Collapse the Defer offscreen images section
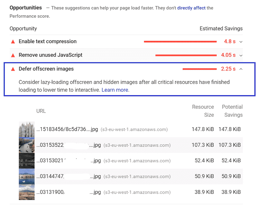Viewport: 258px width, 205px height. (x=241, y=69)
